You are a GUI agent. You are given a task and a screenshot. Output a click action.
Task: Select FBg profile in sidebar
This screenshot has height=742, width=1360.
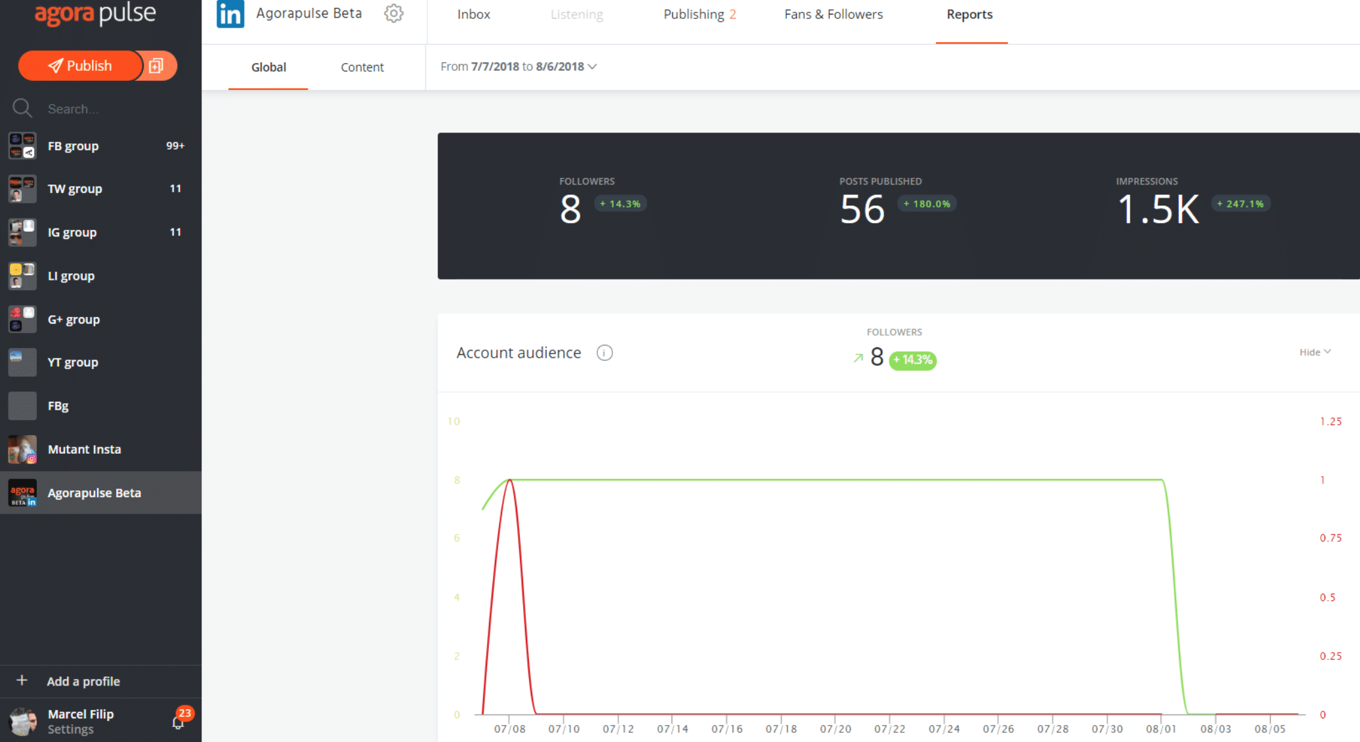(x=100, y=406)
